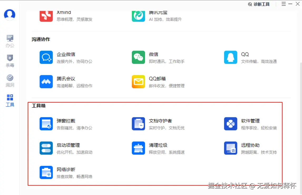Open the QQ邮箱 envelope icon
Image resolution: width=302 pixels, height=195 pixels.
pos(138,82)
